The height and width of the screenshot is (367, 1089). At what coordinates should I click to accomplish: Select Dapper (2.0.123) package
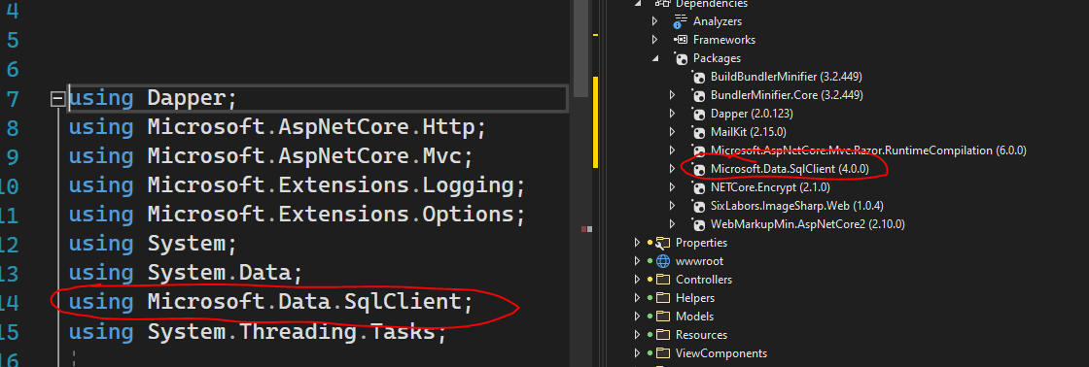(752, 113)
